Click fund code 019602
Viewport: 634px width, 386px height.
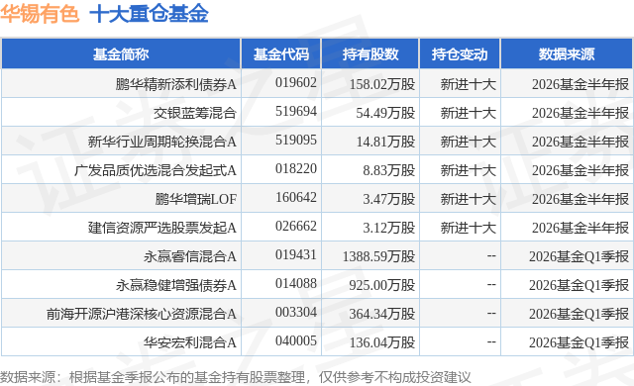click(296, 83)
